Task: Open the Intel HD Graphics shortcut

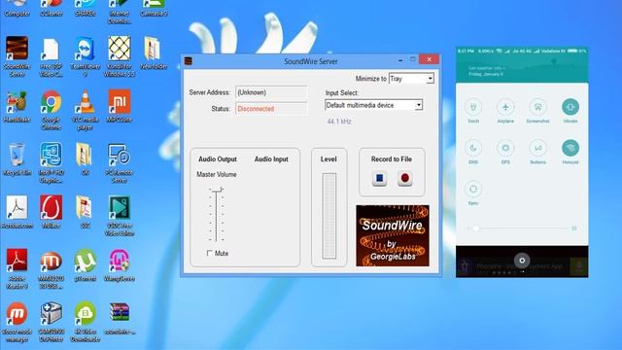Action: 51,163
